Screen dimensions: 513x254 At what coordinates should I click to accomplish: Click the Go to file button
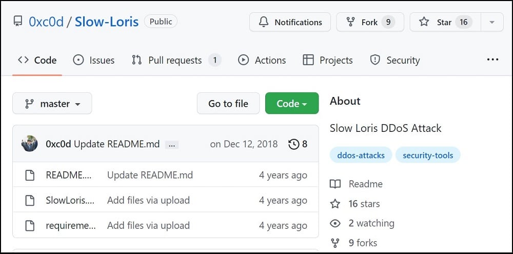pos(228,104)
